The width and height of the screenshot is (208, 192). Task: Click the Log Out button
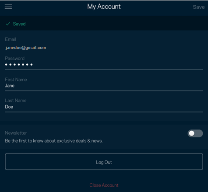pos(104,162)
